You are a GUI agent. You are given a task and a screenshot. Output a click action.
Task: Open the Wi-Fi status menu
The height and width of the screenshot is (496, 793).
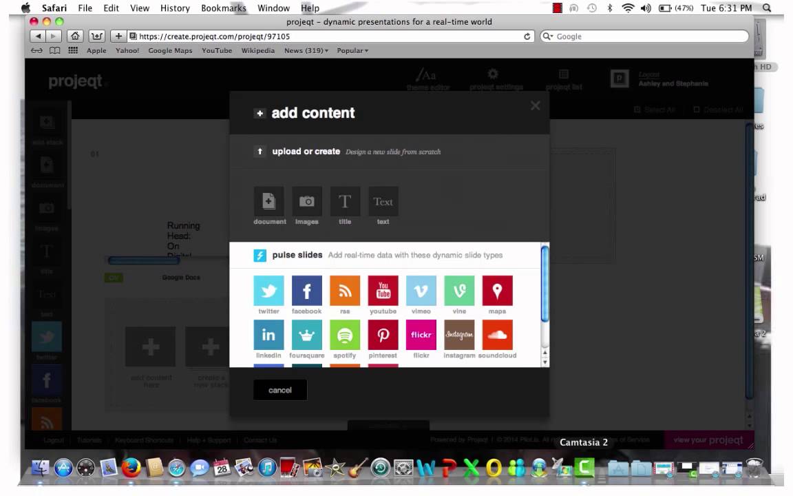point(628,8)
